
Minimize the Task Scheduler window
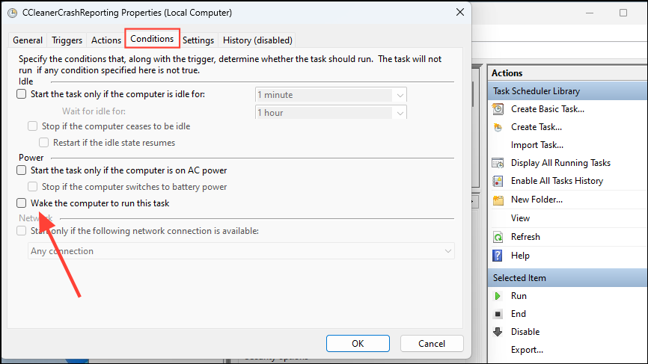point(590,13)
